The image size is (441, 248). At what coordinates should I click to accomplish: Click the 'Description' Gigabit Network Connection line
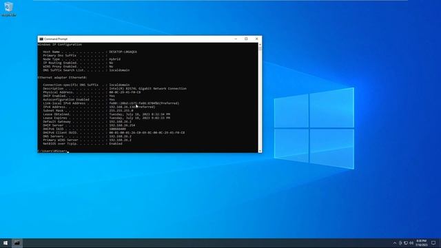point(115,88)
